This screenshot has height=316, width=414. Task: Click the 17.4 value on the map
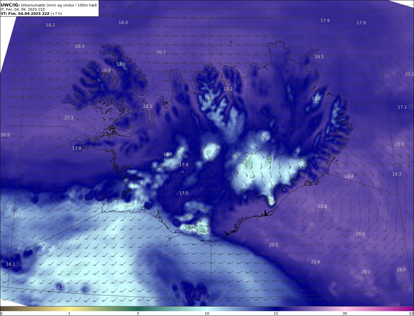click(x=184, y=164)
